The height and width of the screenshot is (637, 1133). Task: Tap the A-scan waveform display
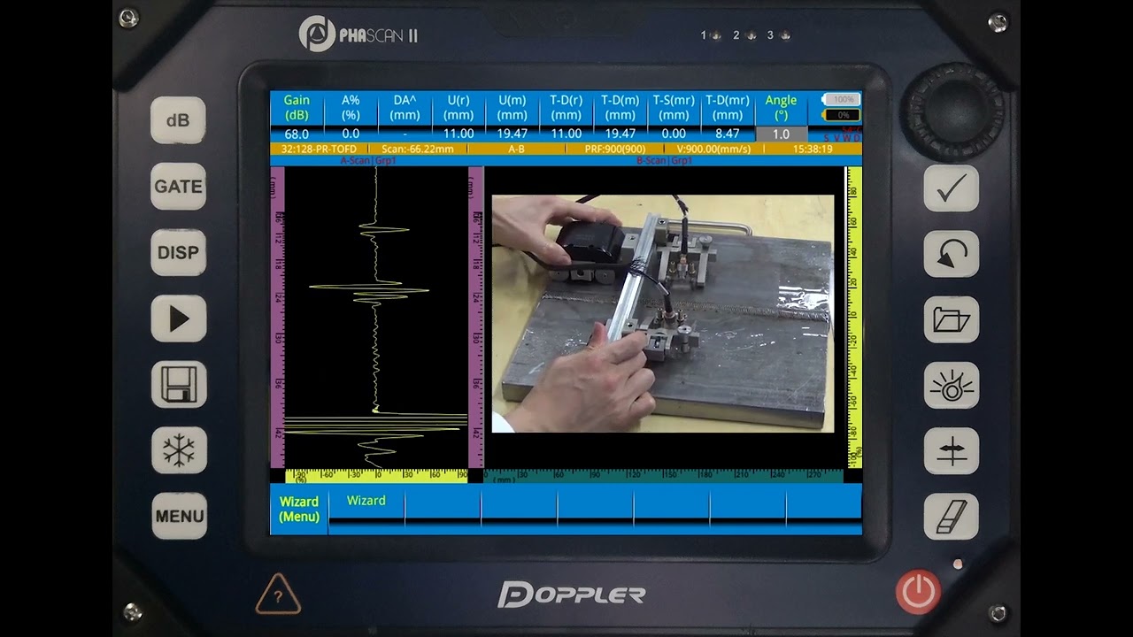tap(376, 317)
